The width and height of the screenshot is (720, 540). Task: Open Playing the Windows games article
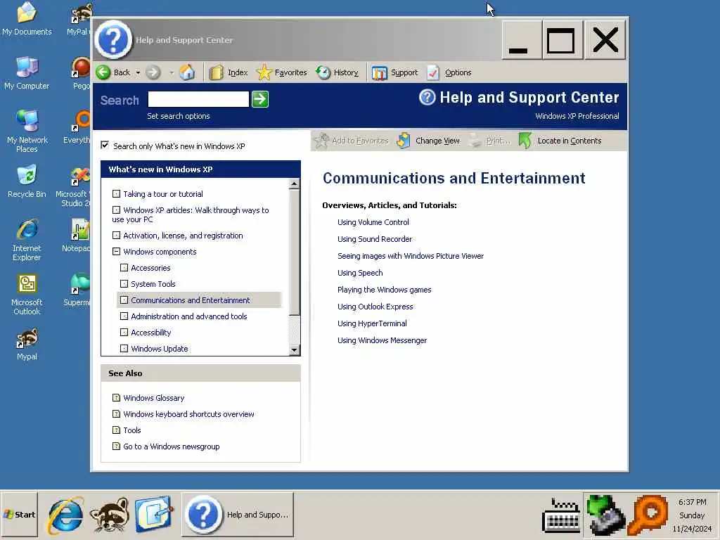(385, 290)
